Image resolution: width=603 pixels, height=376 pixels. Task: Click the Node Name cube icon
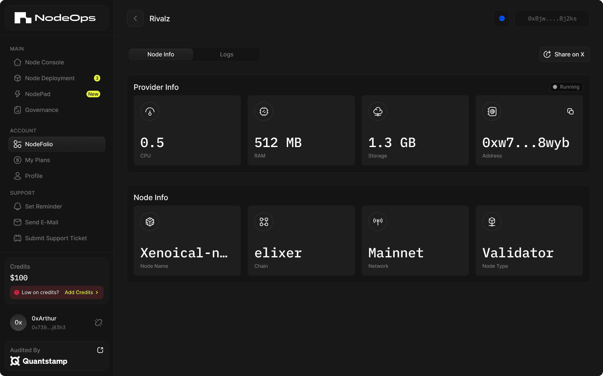(x=150, y=222)
